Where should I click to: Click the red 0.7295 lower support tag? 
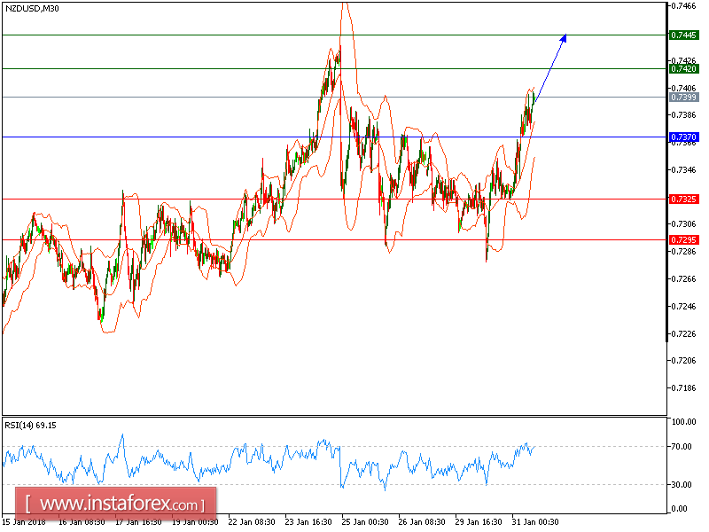coord(682,239)
